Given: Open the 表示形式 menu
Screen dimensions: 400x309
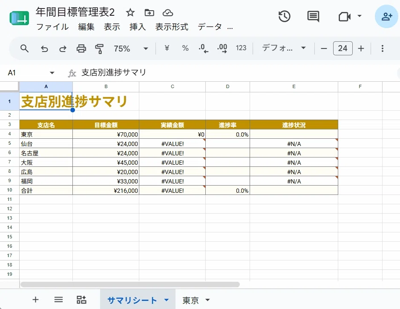Looking at the screenshot, I should point(172,27).
